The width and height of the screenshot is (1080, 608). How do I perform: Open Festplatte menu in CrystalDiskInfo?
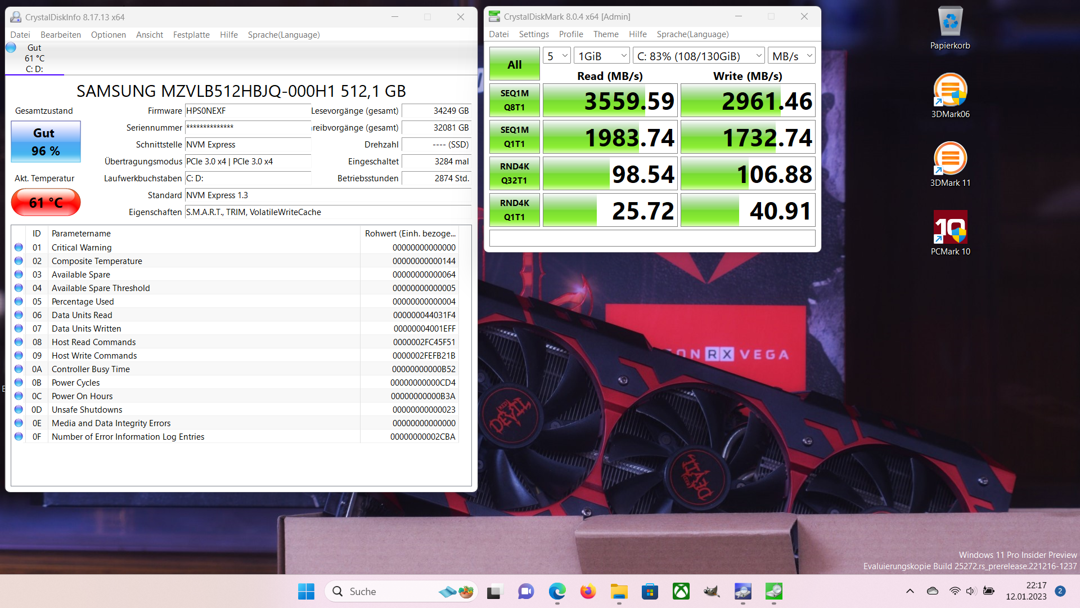pos(191,35)
